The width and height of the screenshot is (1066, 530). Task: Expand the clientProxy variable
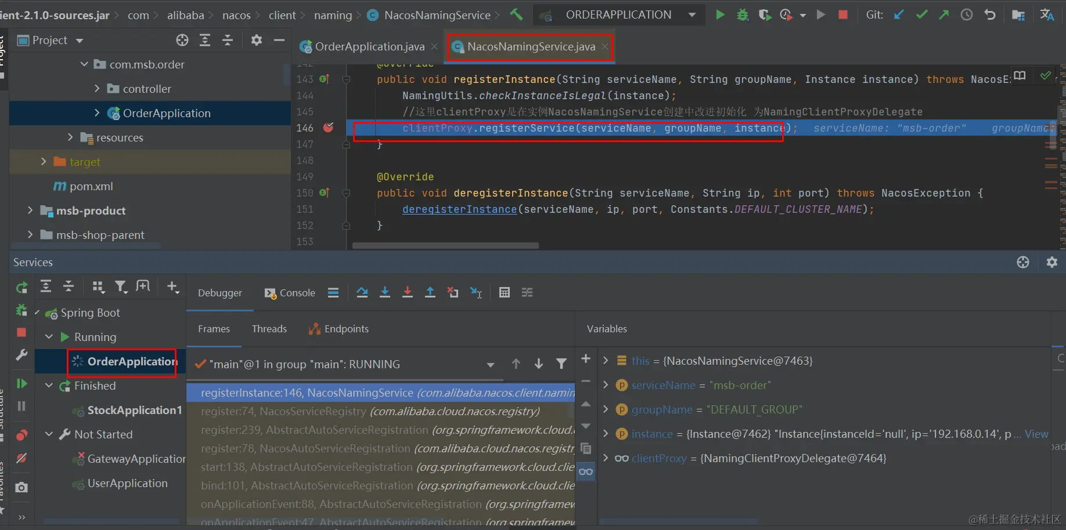tap(606, 458)
